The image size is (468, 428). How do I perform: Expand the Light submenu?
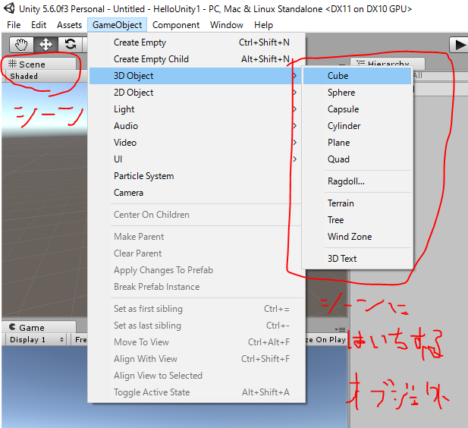coord(194,109)
